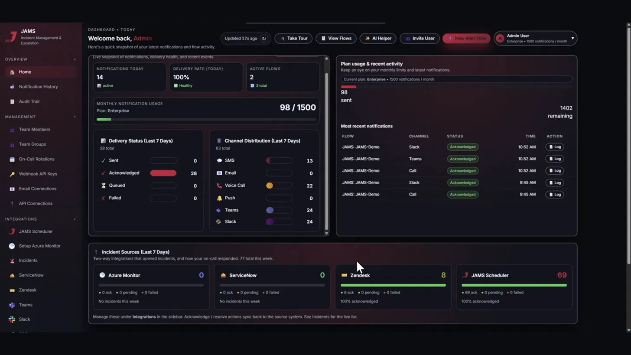Image resolution: width=631 pixels, height=355 pixels.
Task: Collapse the Management sidebar section
Action: pyautogui.click(x=75, y=117)
